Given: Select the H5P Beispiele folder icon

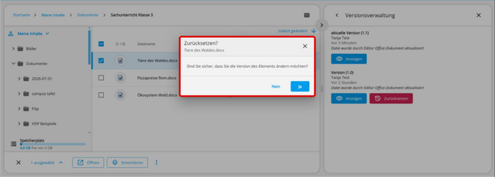Looking at the screenshot, I should [x=26, y=124].
